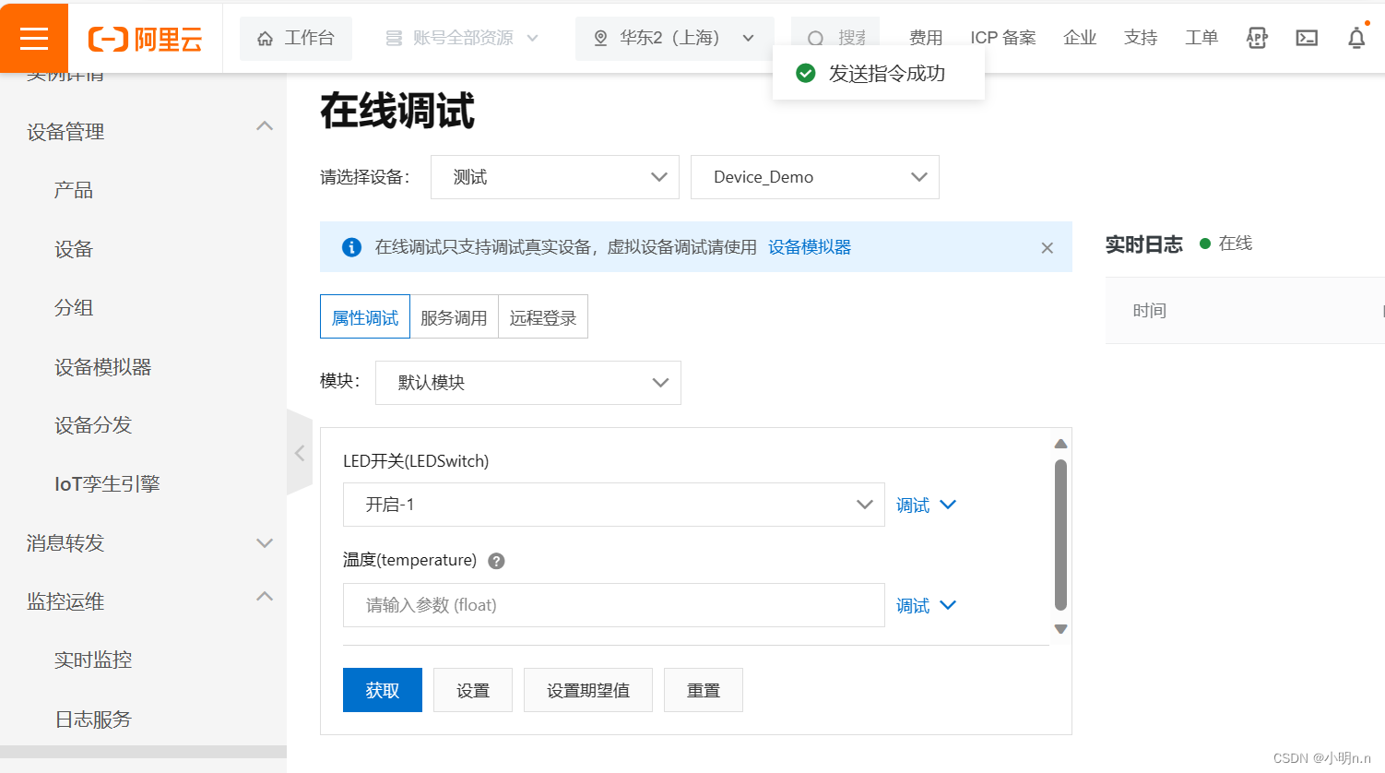Click the 发送指令成功 notification

[879, 73]
